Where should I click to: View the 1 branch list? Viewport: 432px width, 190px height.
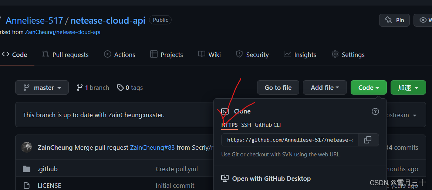93,88
